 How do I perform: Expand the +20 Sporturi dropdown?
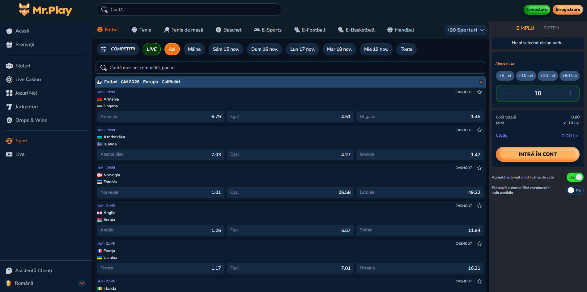pyautogui.click(x=465, y=30)
